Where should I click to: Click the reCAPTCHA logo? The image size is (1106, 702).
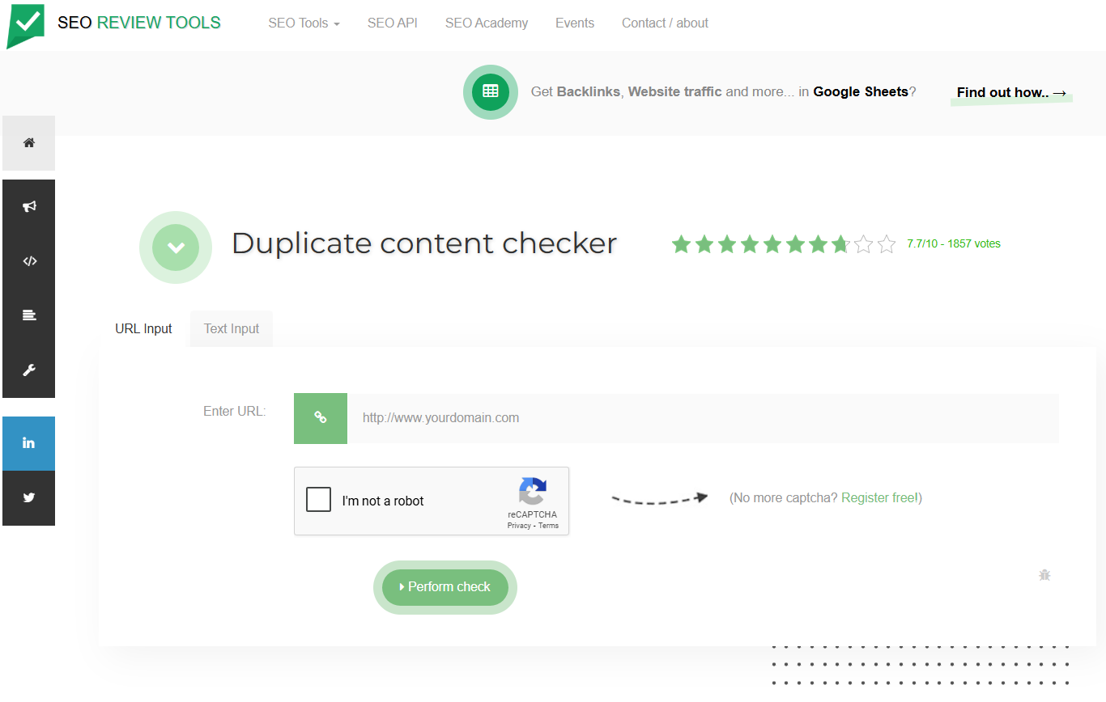(x=533, y=491)
